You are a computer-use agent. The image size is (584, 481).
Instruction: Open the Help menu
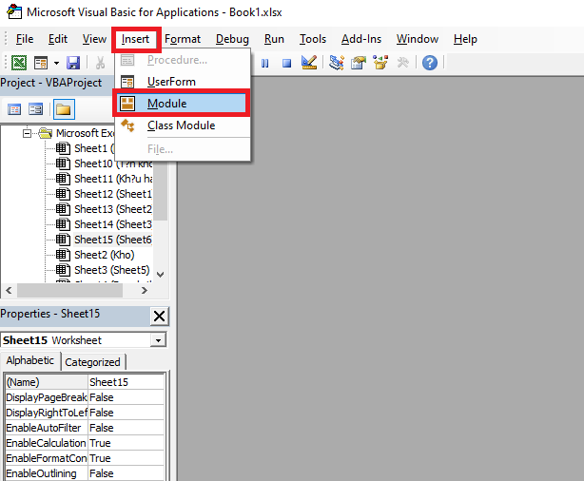[x=465, y=39]
